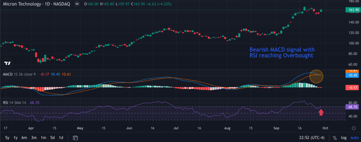Select the red upward arrow on RSI
The height and width of the screenshot is (142, 361).
tap(321, 112)
